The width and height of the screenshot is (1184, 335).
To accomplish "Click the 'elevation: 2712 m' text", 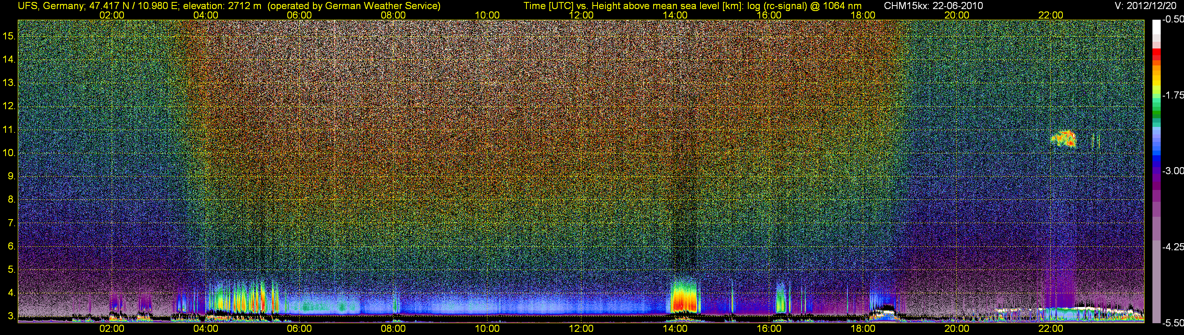I will [222, 6].
